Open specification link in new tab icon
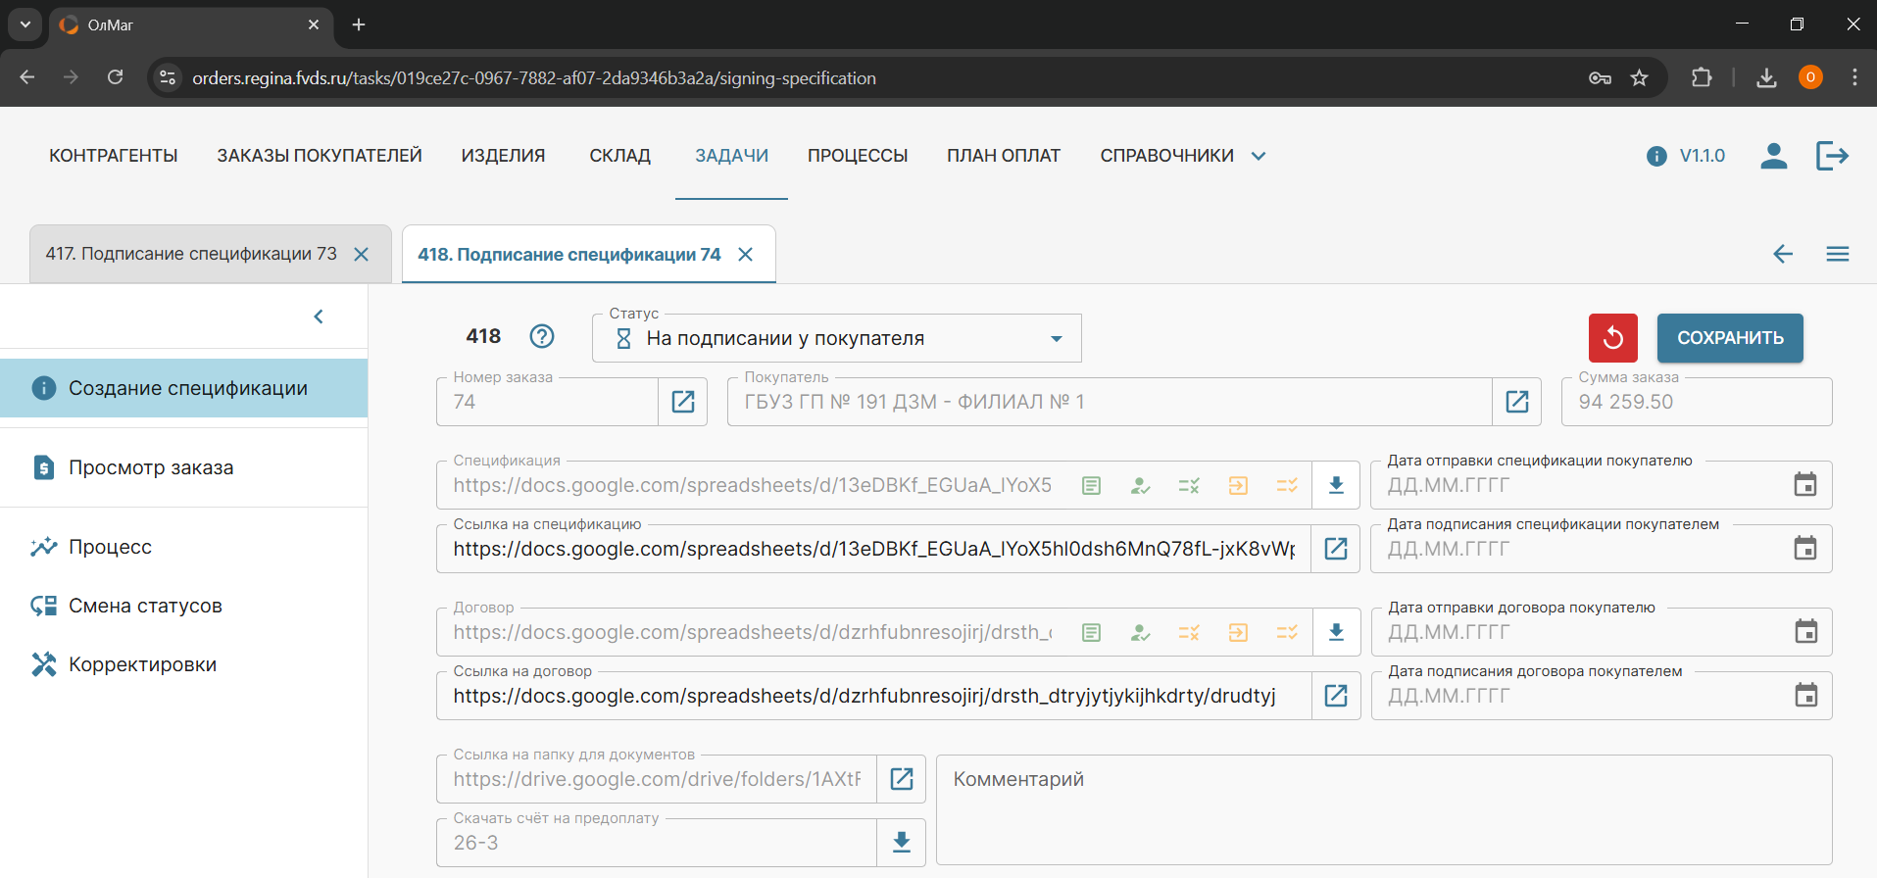Image resolution: width=1877 pixels, height=878 pixels. point(1336,549)
